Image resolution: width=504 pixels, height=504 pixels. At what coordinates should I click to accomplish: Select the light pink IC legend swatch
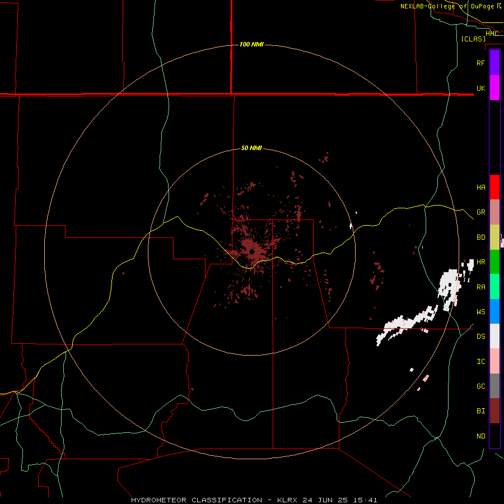(494, 361)
